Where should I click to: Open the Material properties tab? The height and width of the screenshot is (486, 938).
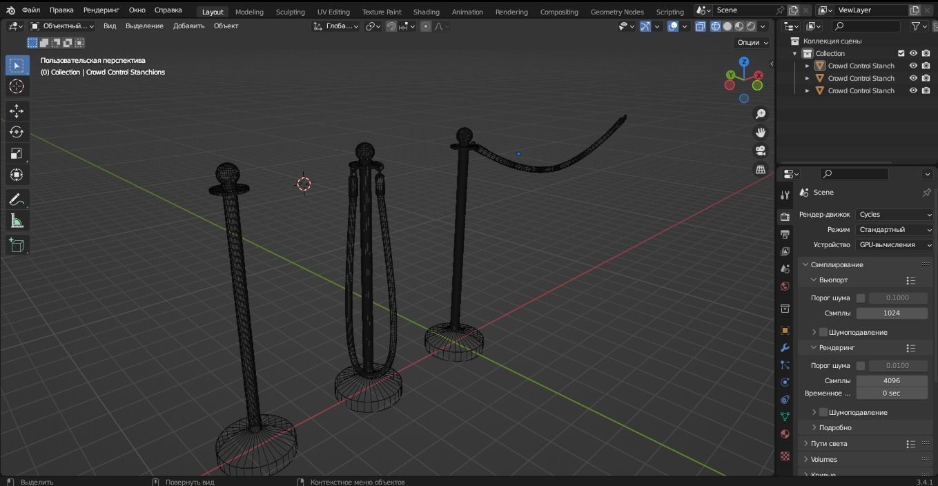tap(785, 434)
